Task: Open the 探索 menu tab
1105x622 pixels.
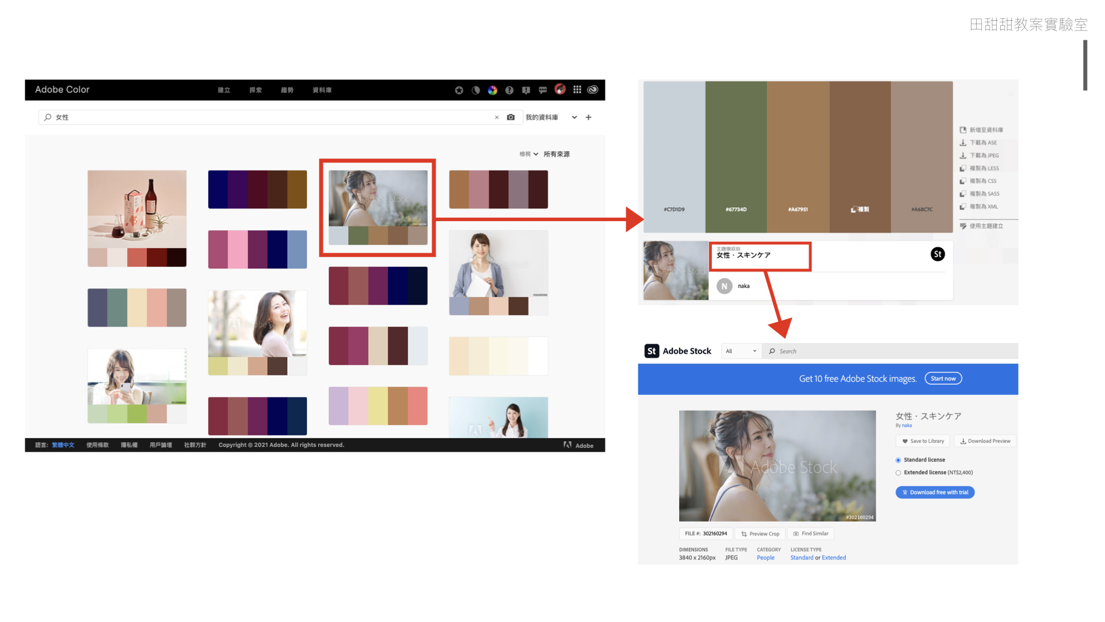Action: coord(256,90)
